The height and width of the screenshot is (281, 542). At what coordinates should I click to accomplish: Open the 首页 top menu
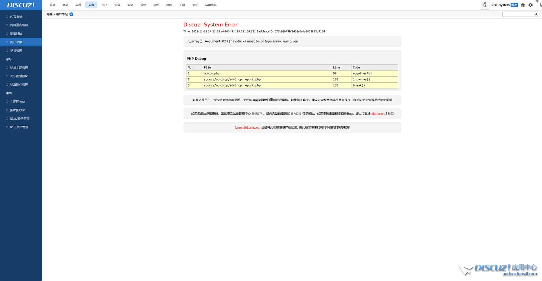tap(52, 5)
